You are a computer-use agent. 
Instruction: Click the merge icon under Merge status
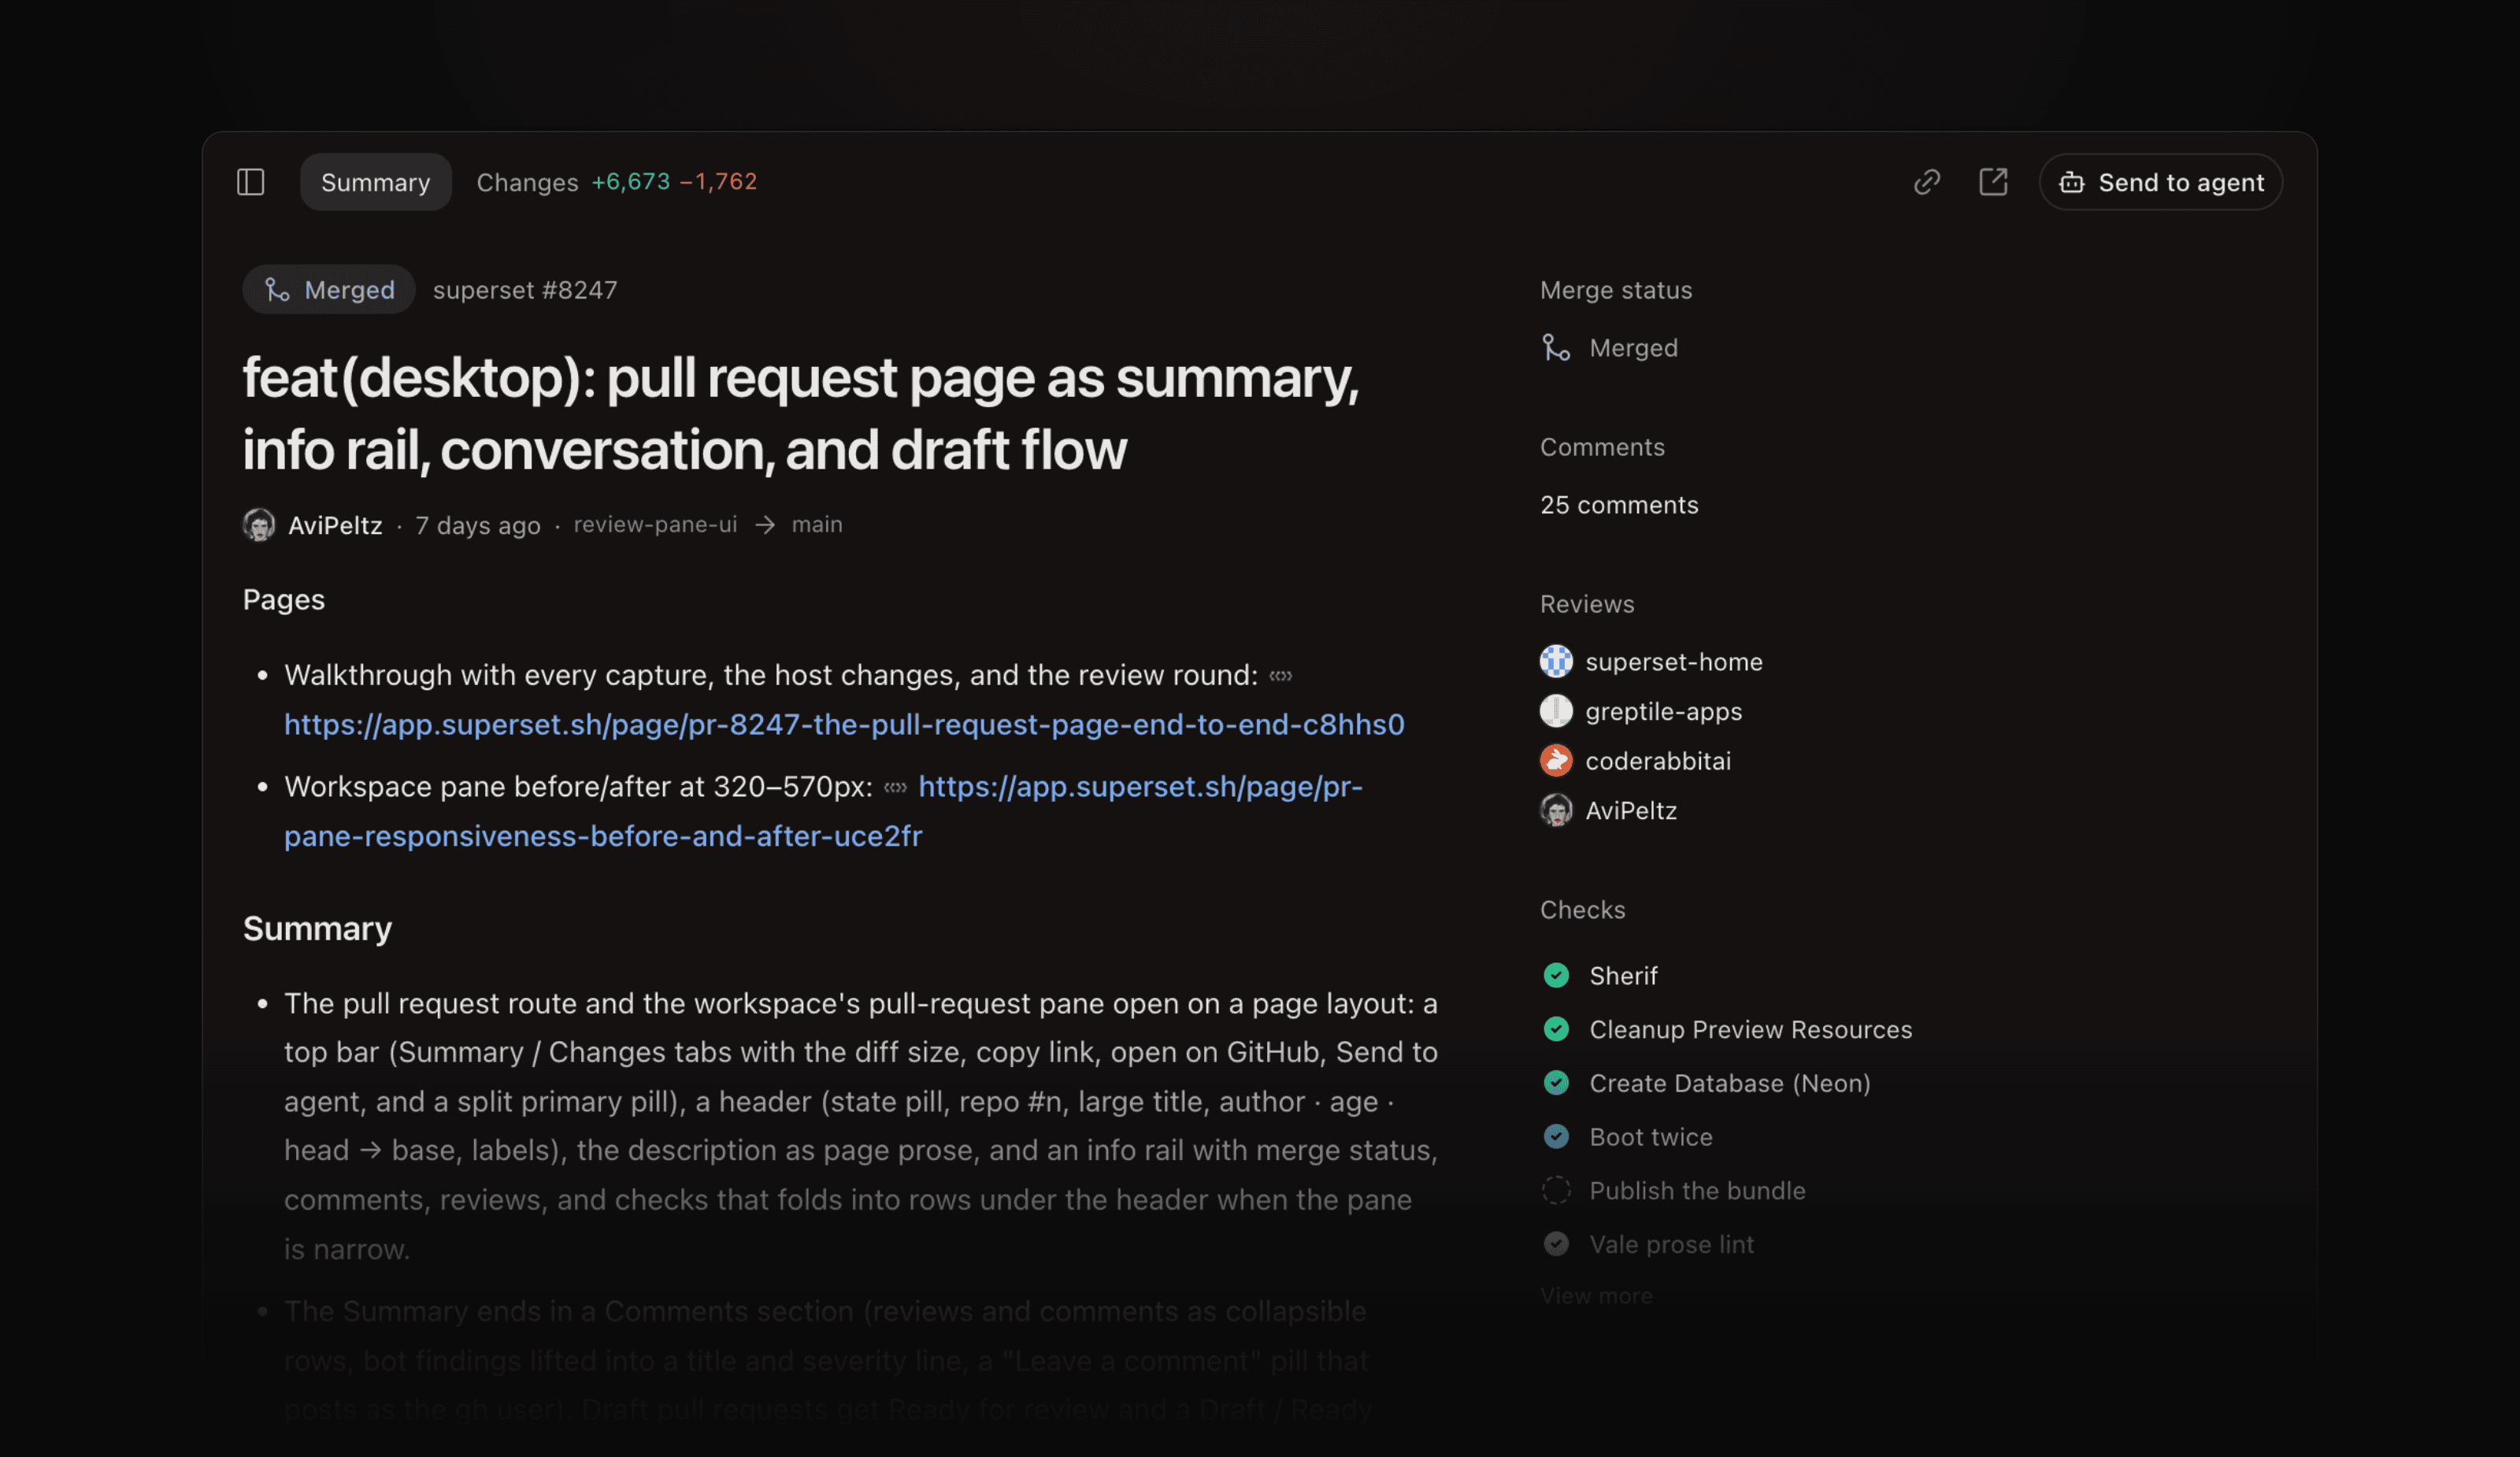coord(1556,348)
